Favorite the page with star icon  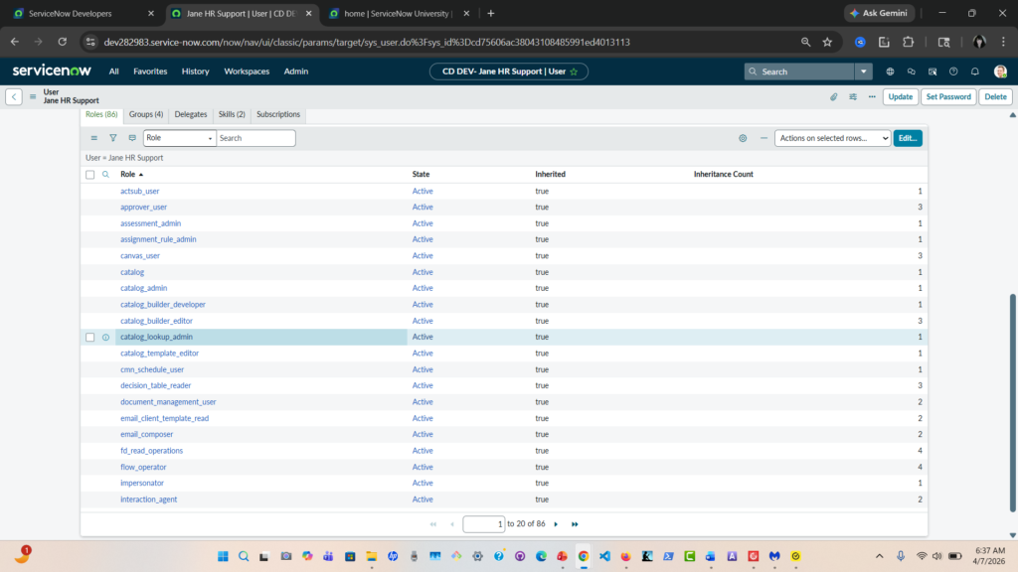[574, 71]
